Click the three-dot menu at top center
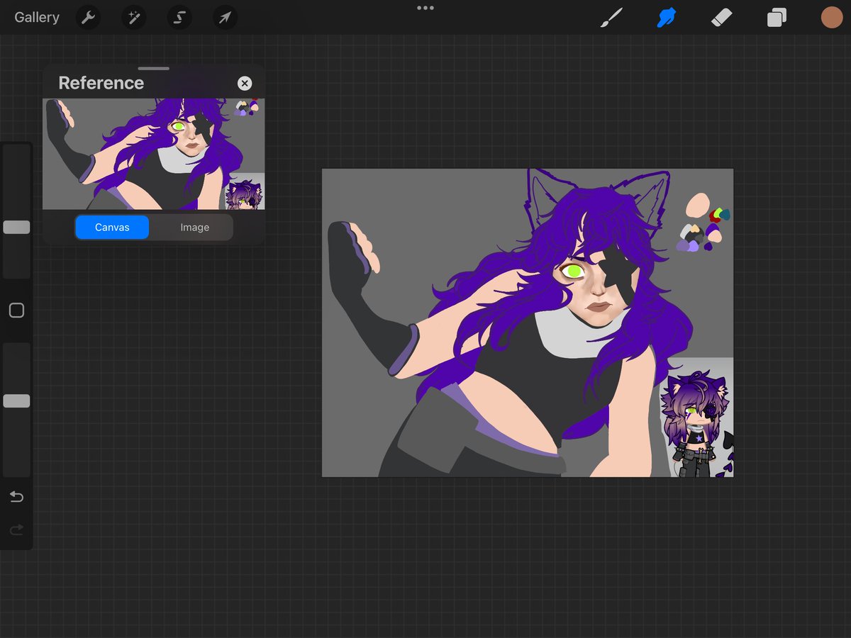 425,8
